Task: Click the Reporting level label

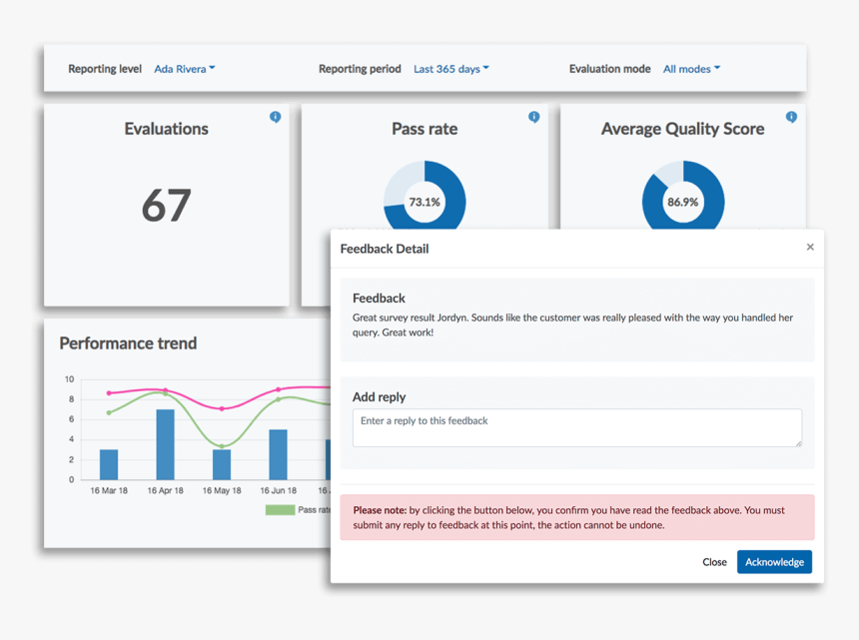Action: [105, 69]
